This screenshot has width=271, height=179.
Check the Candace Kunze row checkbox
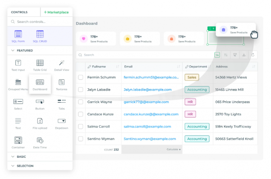81,114
